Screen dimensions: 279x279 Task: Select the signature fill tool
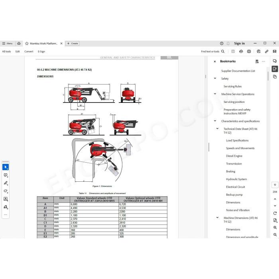tap(6, 207)
